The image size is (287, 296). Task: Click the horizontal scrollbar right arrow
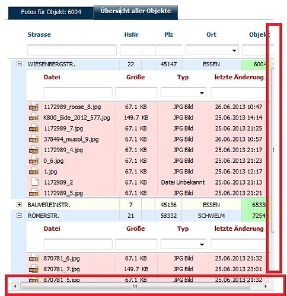266,286
